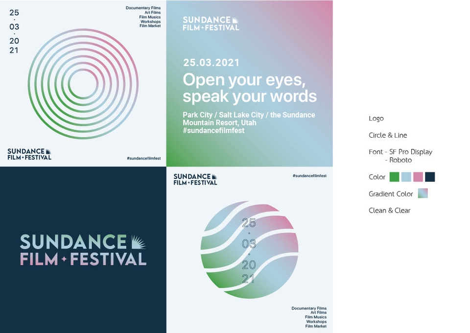Click the gradient color swatch

(423, 193)
